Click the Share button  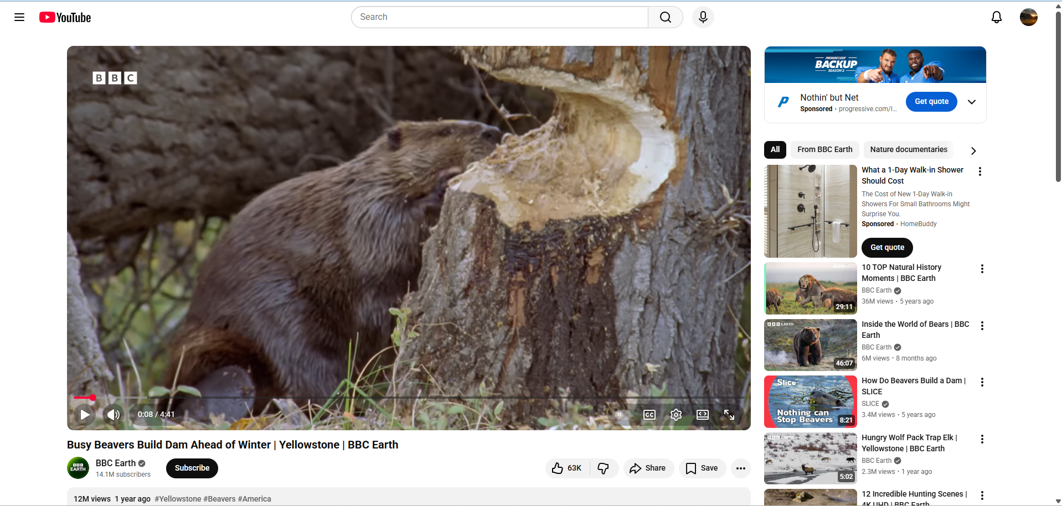pos(648,468)
